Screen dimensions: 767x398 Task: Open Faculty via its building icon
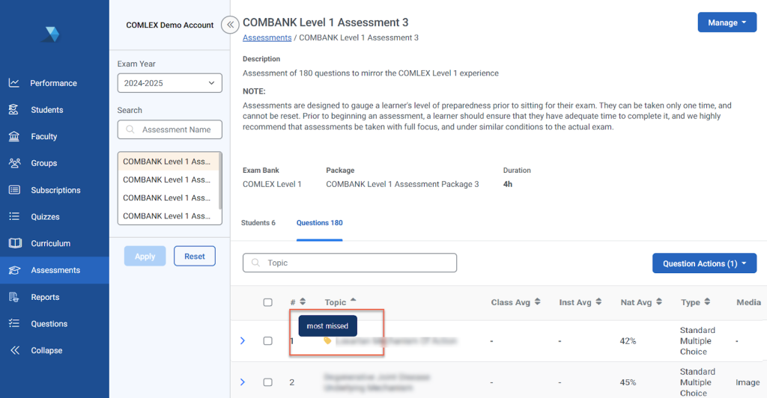pos(14,137)
